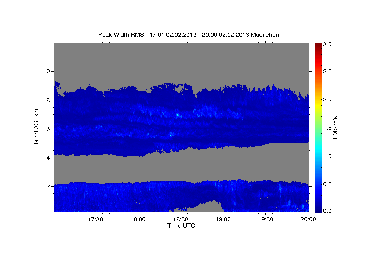Click the dark blue bottom of the colorbar
Screen dimensions: 382x255
click(x=318, y=210)
